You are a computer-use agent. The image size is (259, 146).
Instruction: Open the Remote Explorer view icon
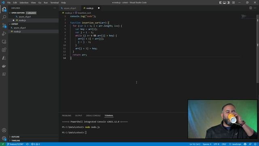[x=4, y=42]
